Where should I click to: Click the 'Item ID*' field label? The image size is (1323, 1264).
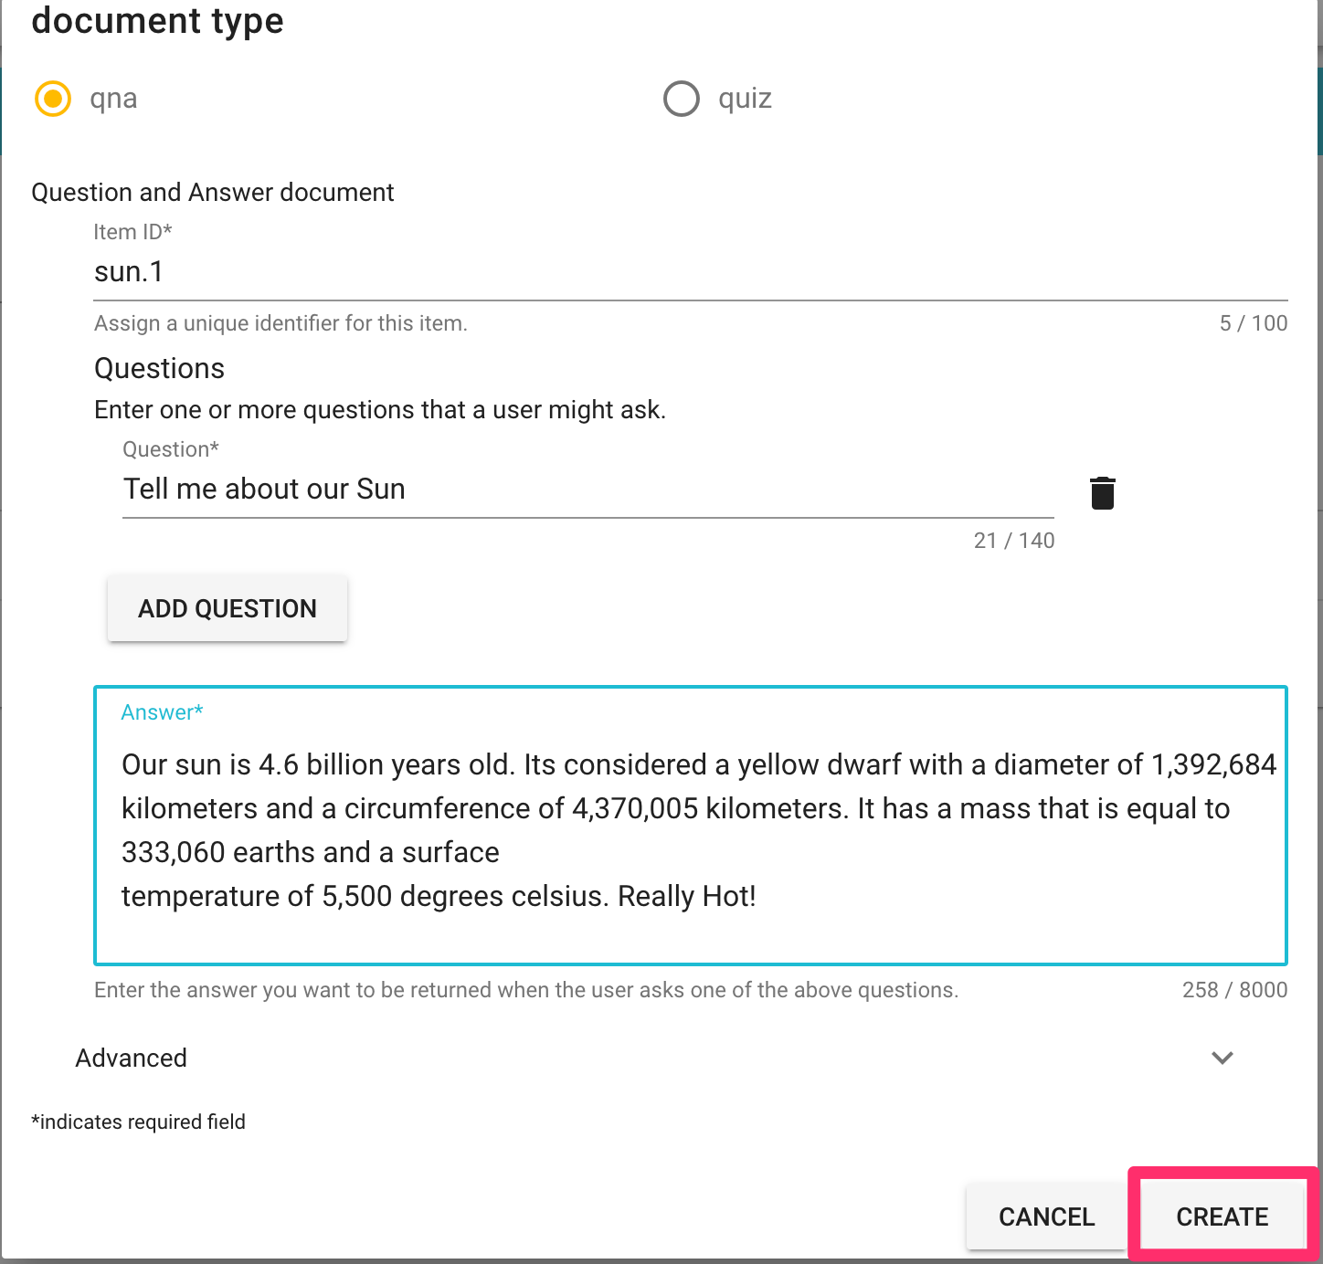coord(132,232)
